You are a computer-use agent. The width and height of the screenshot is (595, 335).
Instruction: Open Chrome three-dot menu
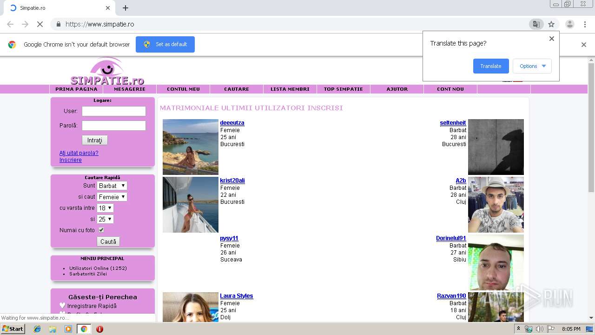[585, 24]
